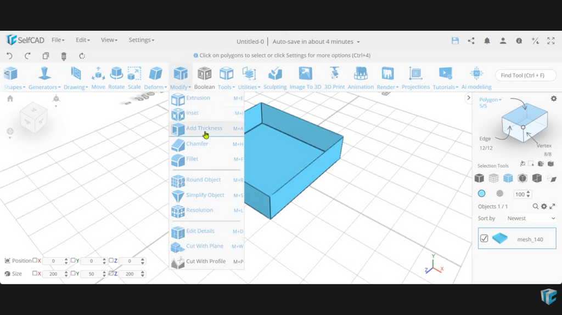The image size is (562, 315).
Task: Open the Animation tool
Action: pos(361,78)
